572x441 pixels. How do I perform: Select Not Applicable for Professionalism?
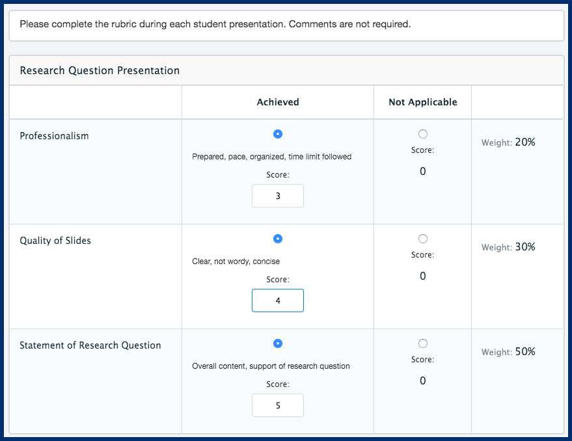click(423, 134)
